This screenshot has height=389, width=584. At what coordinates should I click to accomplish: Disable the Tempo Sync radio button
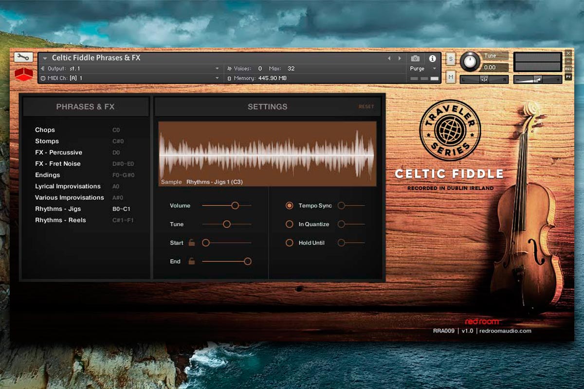coord(289,206)
